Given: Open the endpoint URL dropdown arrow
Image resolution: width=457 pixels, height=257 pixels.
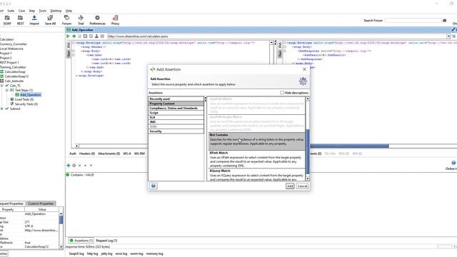Looking at the screenshot, I should (x=448, y=36).
